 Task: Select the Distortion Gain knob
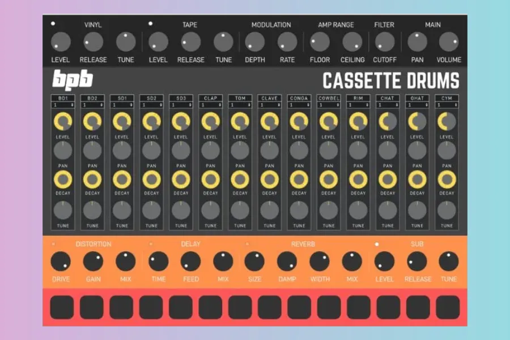(93, 261)
